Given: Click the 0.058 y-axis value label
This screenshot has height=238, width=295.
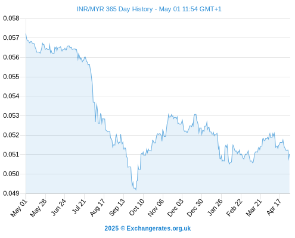Looking at the screenshot, I should [x=11, y=18].
